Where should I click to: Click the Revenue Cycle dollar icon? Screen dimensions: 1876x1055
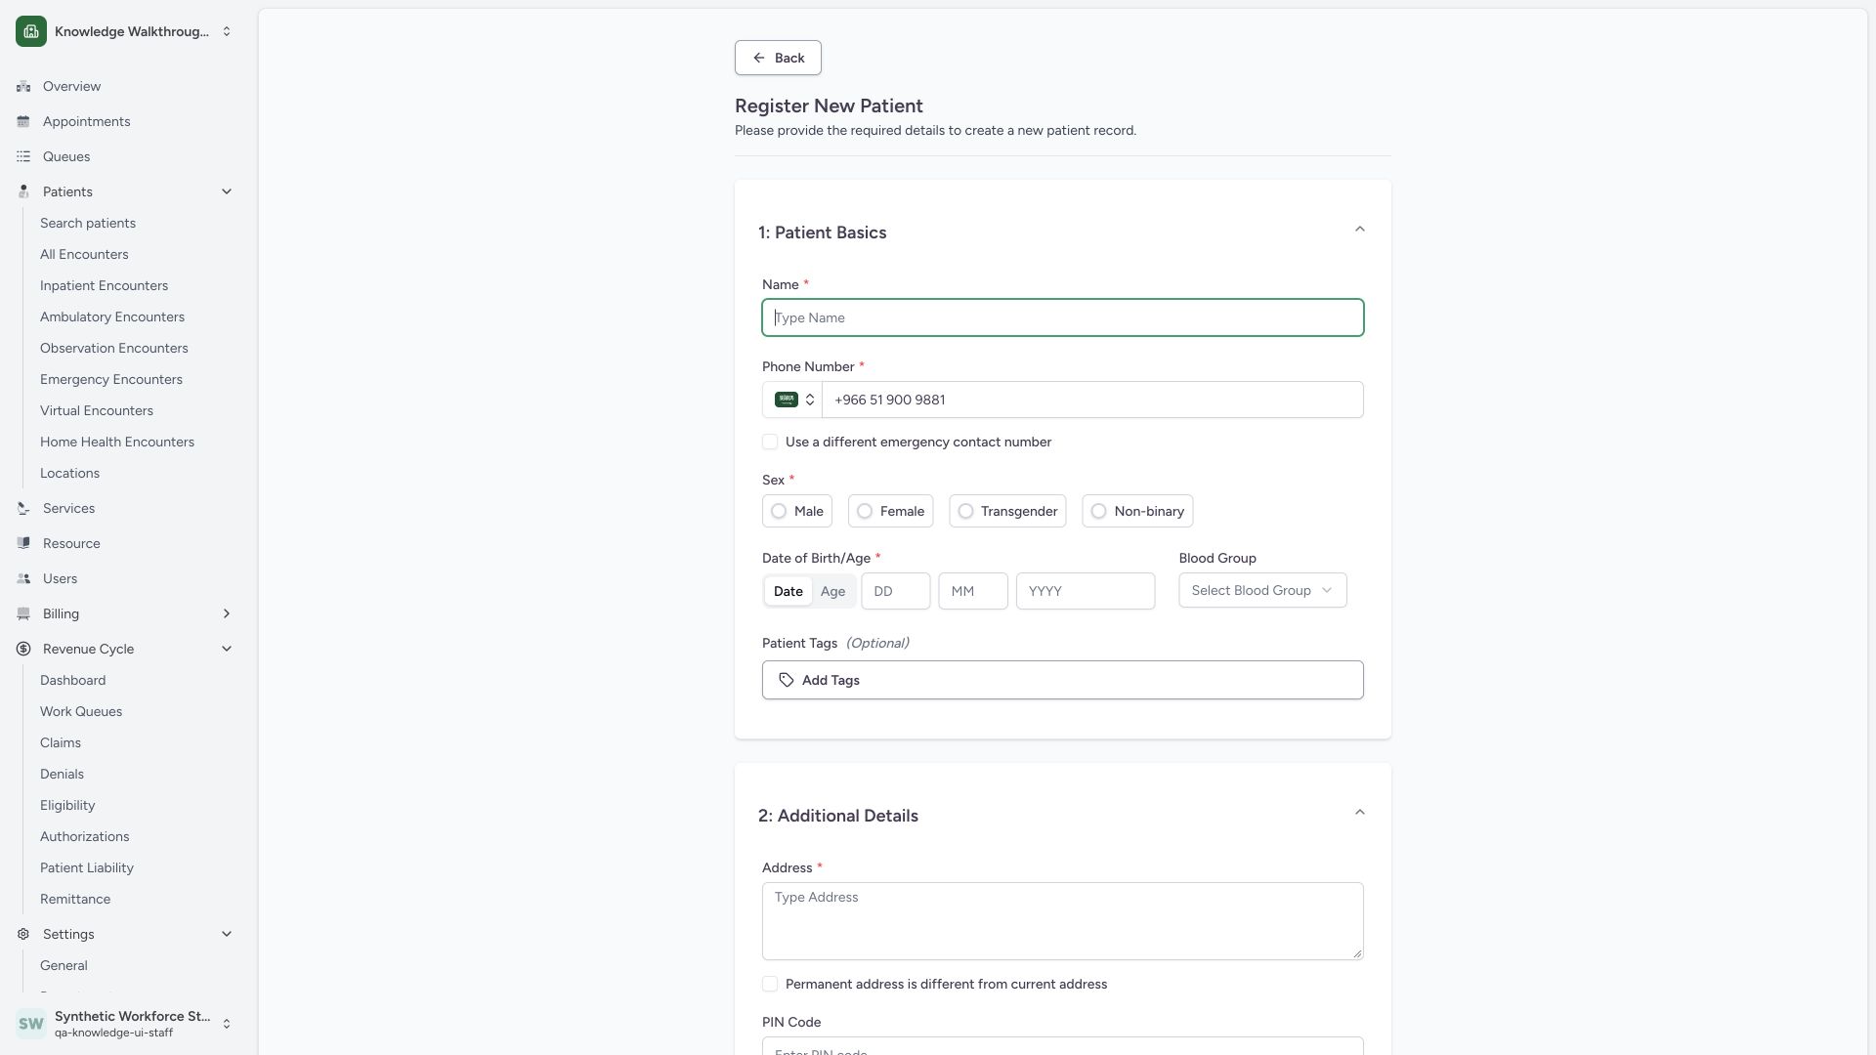(23, 649)
